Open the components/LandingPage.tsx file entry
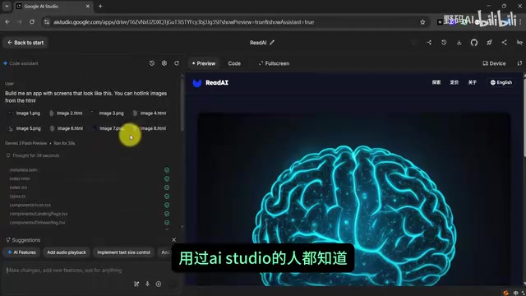The height and width of the screenshot is (296, 526). click(39, 214)
